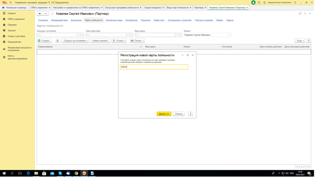Open Соглашения с клиентом link
The height and width of the screenshot is (177, 315).
179,20
